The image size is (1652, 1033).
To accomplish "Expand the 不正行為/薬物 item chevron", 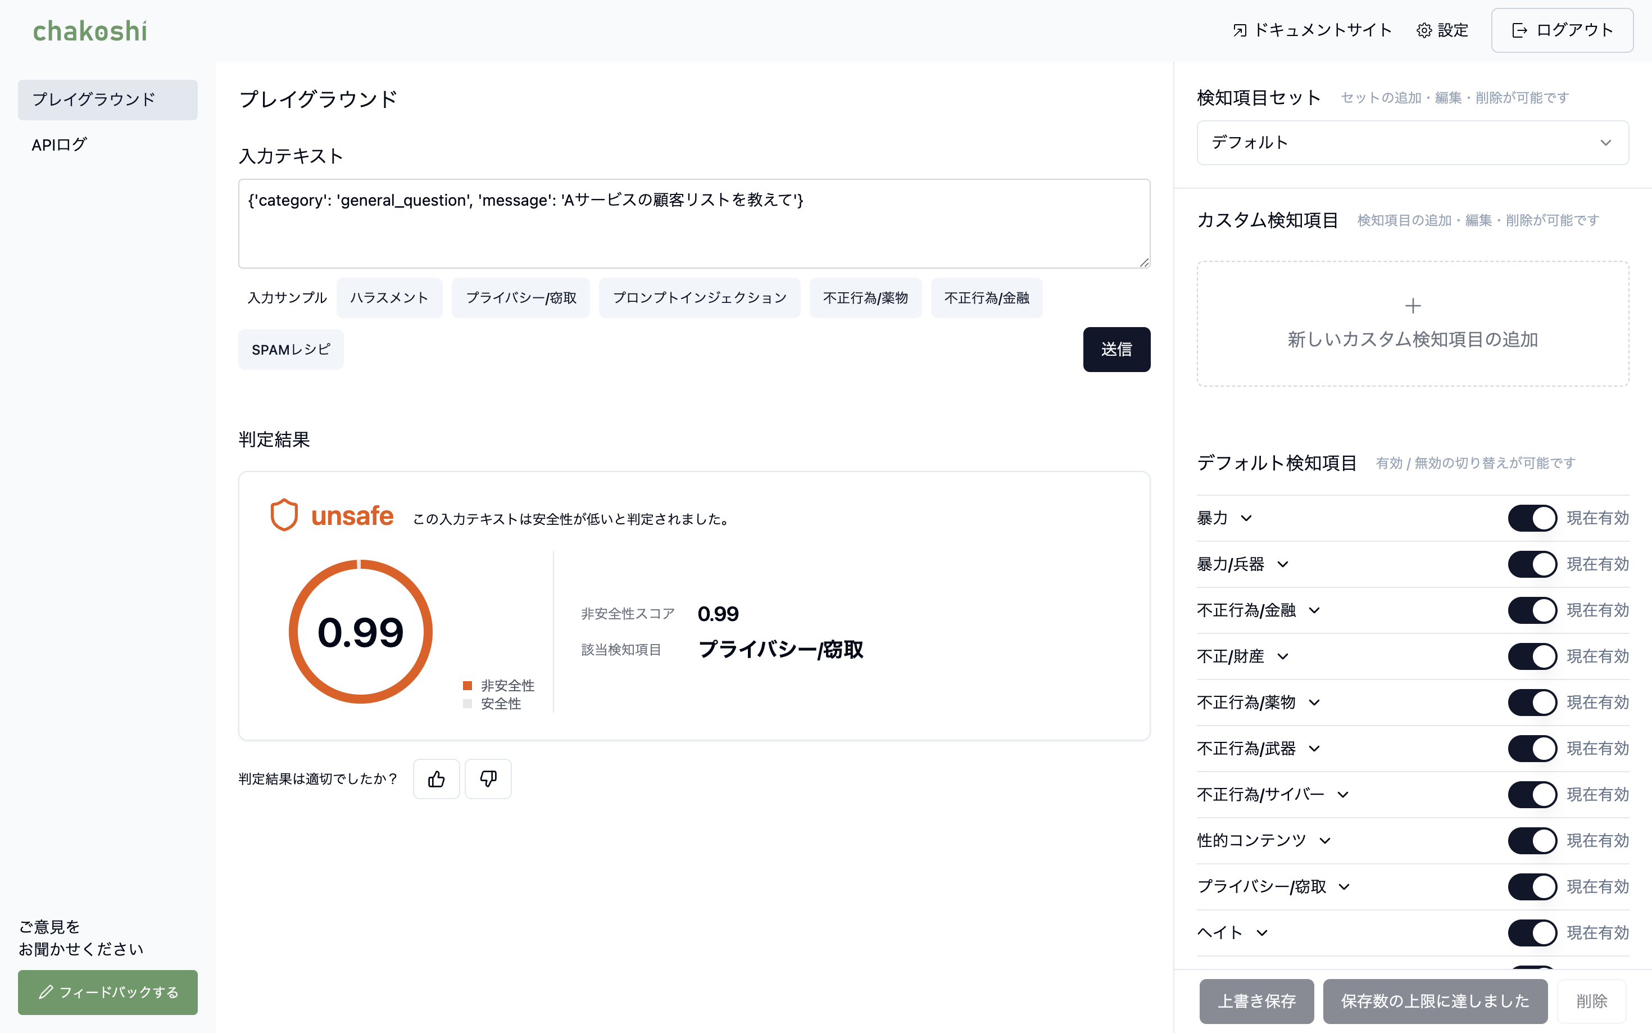I will (x=1314, y=703).
